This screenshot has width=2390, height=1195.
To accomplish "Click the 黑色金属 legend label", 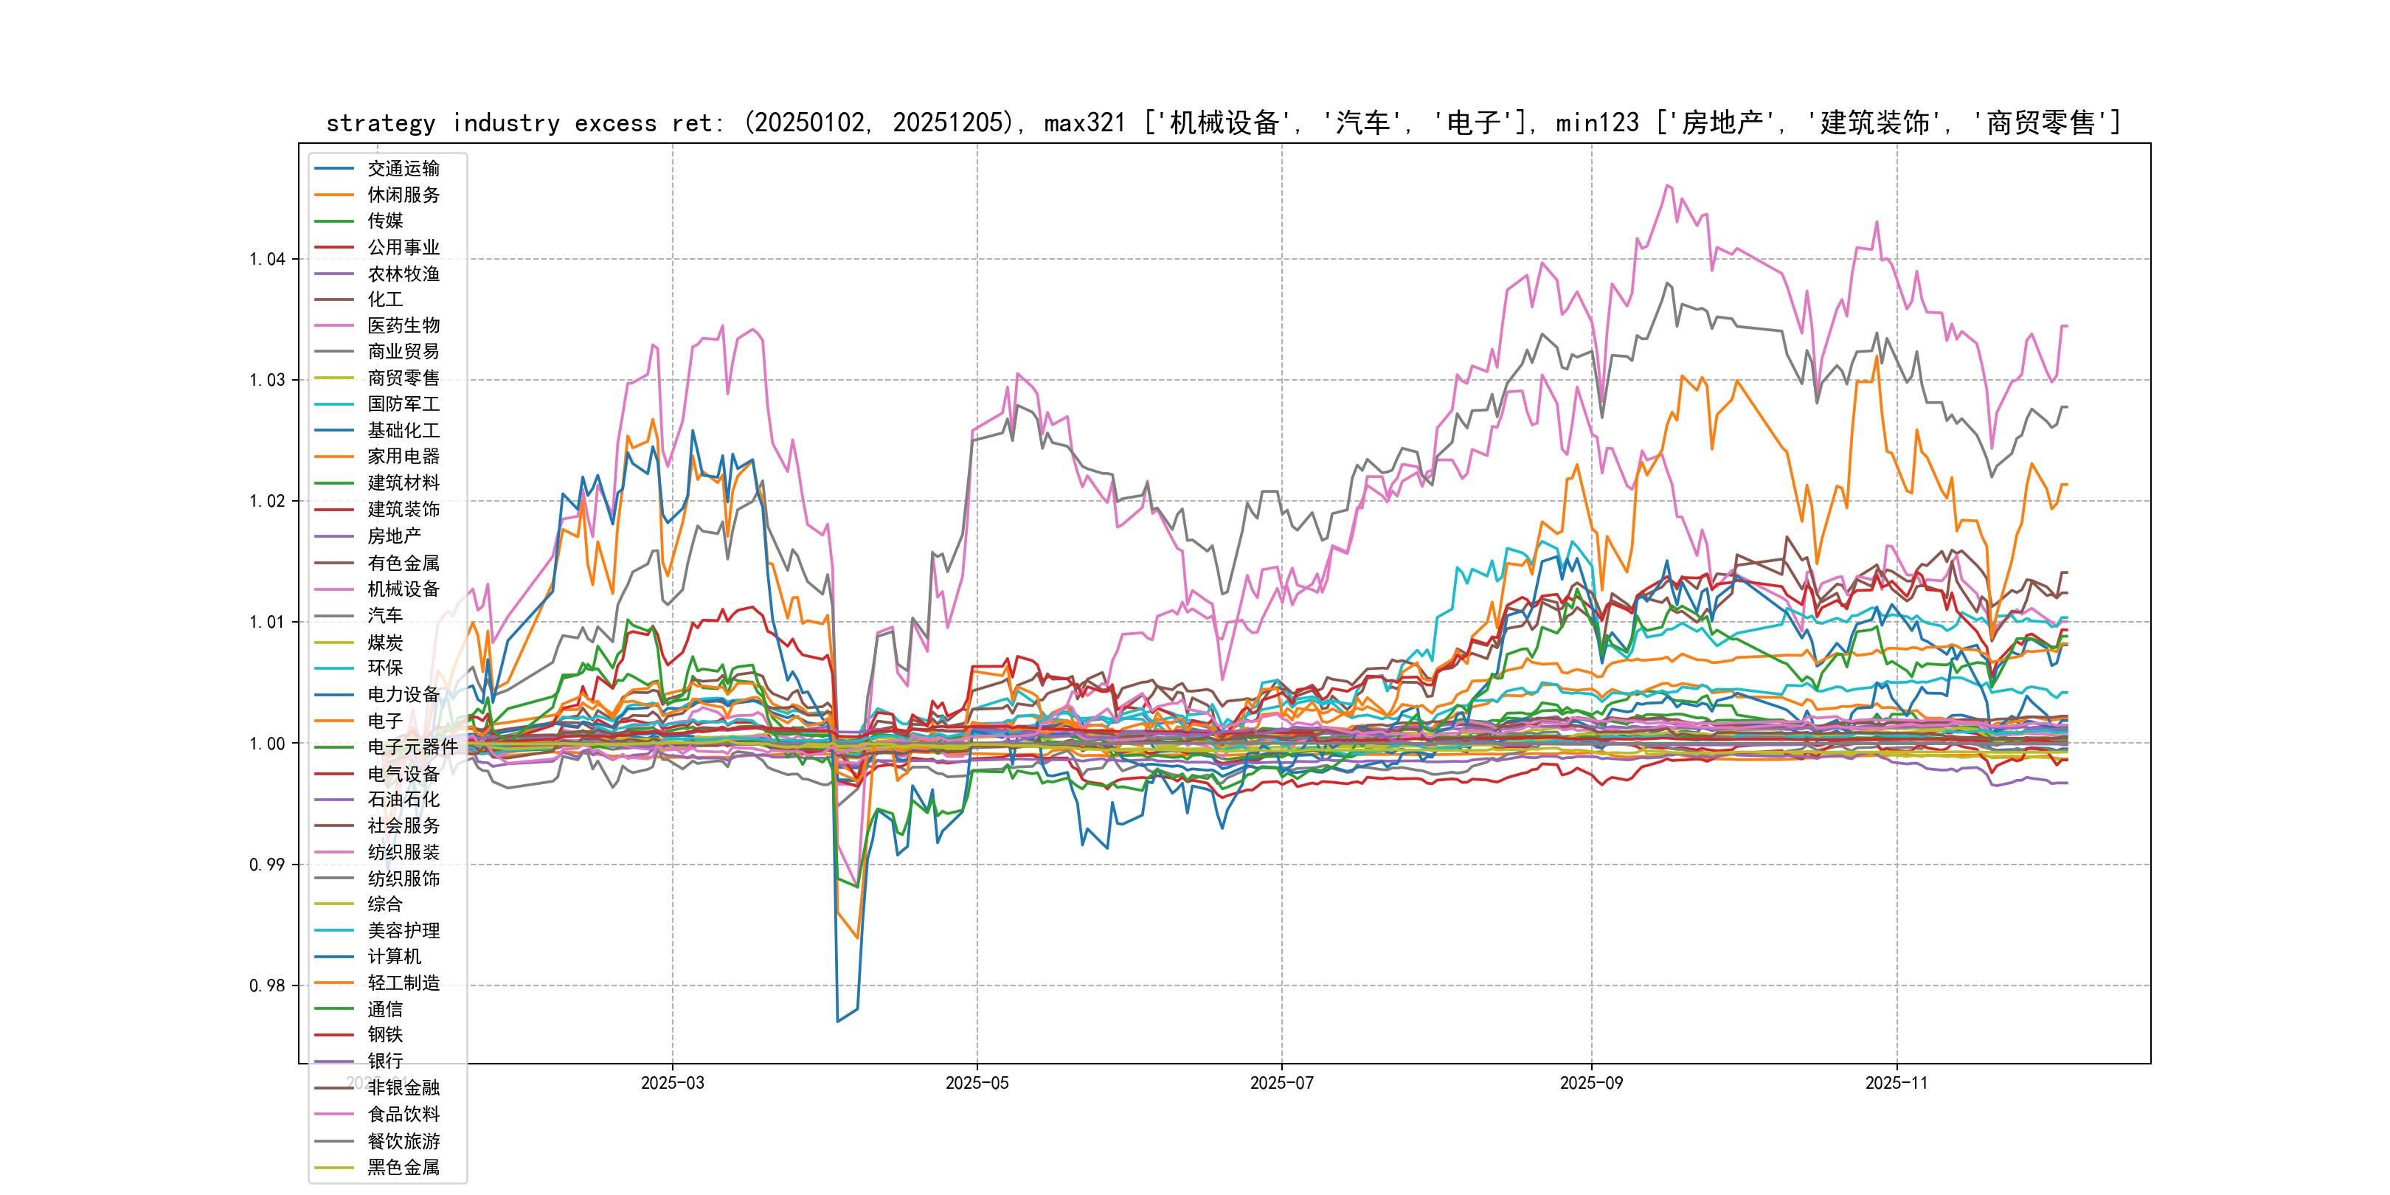I will click(403, 1167).
